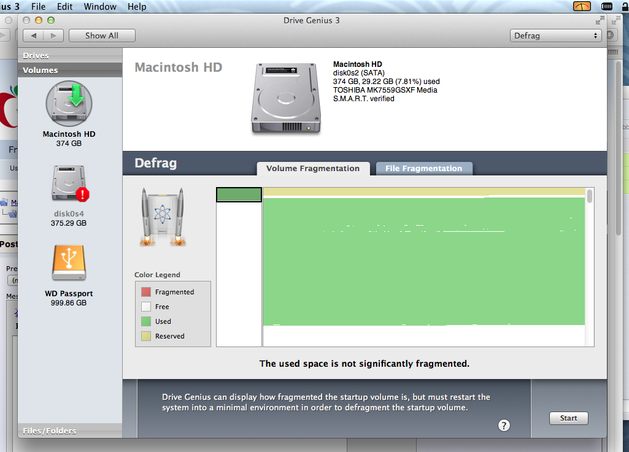Open the Defrag tool dropdown
629x452 pixels.
556,36
